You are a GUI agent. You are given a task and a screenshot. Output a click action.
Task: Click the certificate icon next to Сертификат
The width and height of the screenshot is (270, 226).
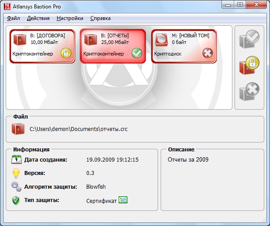click(x=123, y=200)
